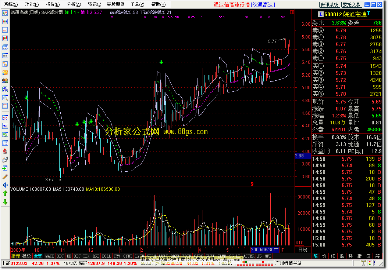
Task: Click the green up arrow icon
Action: [5, 193]
